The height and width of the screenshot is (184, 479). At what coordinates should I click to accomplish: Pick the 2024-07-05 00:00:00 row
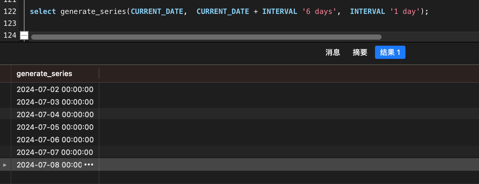(x=55, y=127)
